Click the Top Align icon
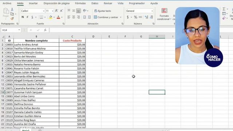 [x=69, y=11]
